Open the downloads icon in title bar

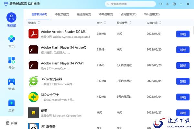coord(167,4)
